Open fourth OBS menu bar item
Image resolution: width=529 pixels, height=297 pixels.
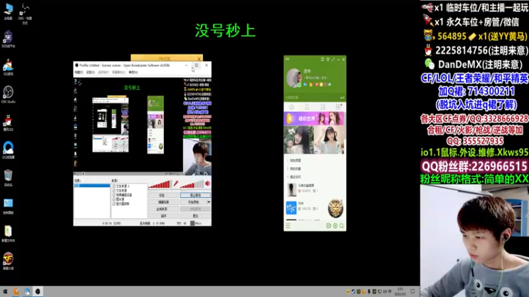pos(119,72)
